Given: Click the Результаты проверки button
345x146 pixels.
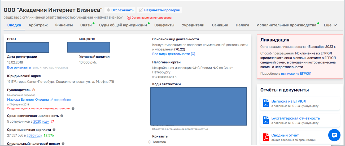Looking at the screenshot, I should tap(160, 10).
